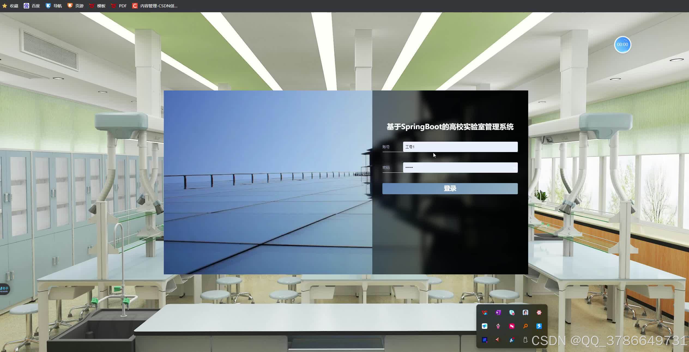This screenshot has width=689, height=352.
Task: Open the pink flower tray icon
Action: [x=539, y=312]
